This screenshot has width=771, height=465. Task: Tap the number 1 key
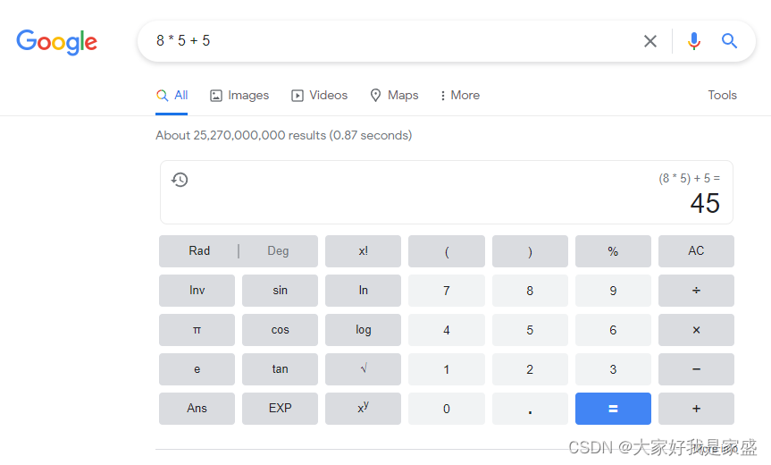(x=447, y=369)
